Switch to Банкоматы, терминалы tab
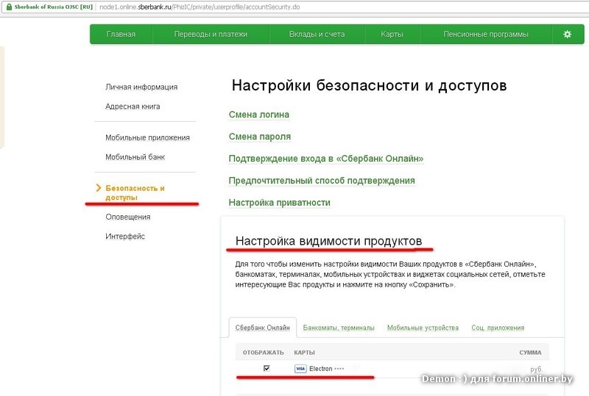This screenshot has width=589, height=396. click(x=339, y=328)
